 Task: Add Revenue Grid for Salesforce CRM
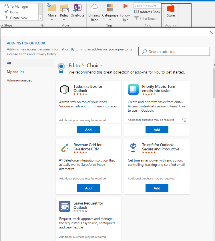[x=88, y=188]
